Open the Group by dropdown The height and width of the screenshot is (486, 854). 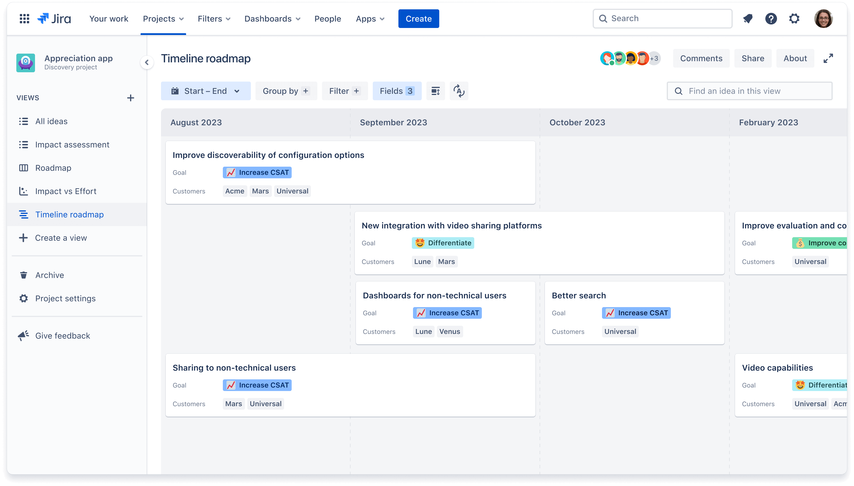click(285, 91)
